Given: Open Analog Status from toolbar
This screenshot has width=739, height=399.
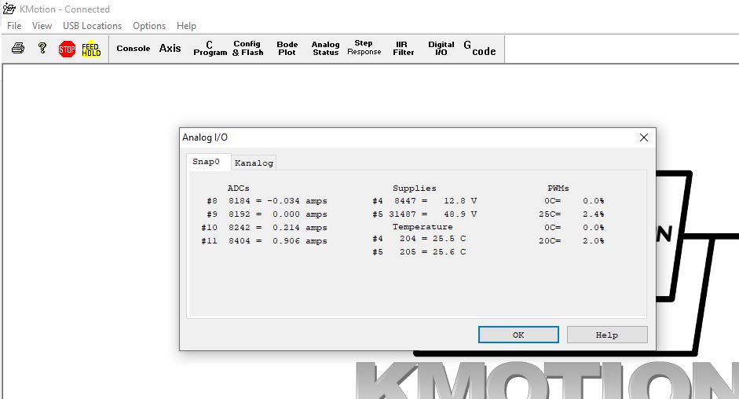Looking at the screenshot, I should coord(325,49).
